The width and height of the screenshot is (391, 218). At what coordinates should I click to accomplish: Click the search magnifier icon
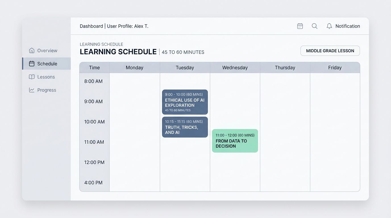(x=315, y=26)
